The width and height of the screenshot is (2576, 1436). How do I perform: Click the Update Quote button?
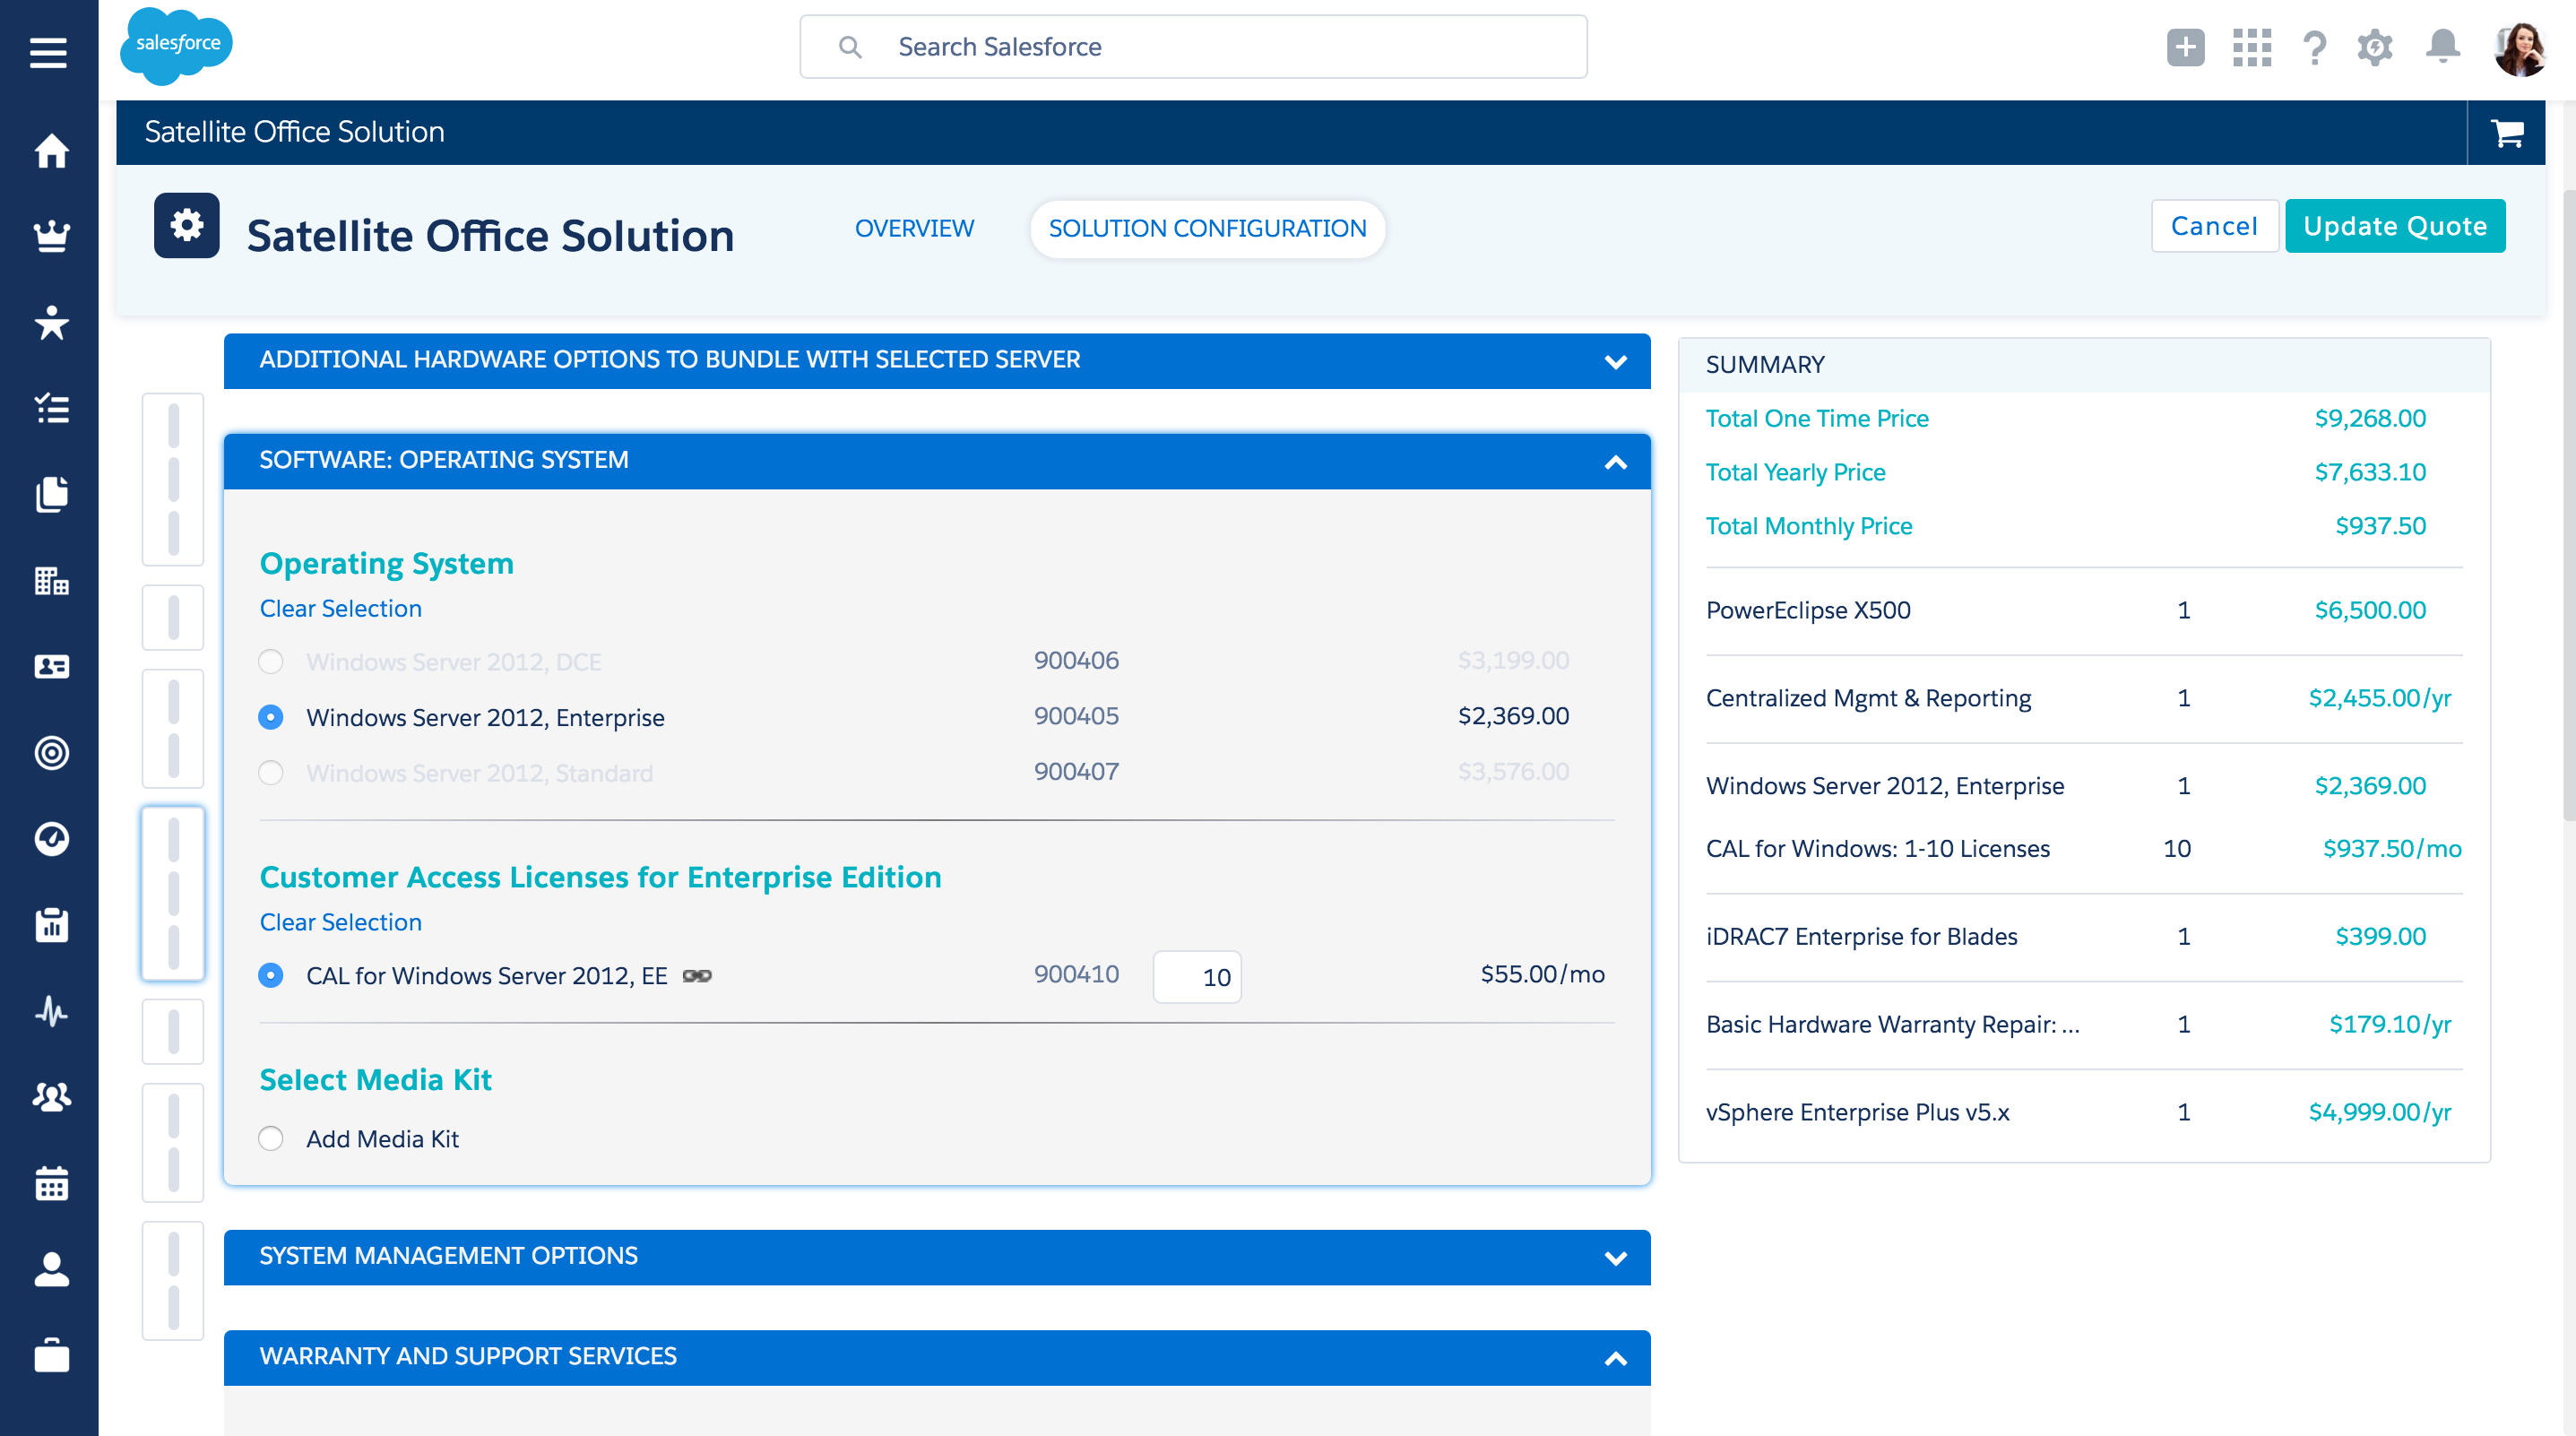click(2395, 226)
